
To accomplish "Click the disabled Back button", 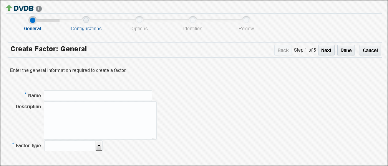I will tap(283, 50).
